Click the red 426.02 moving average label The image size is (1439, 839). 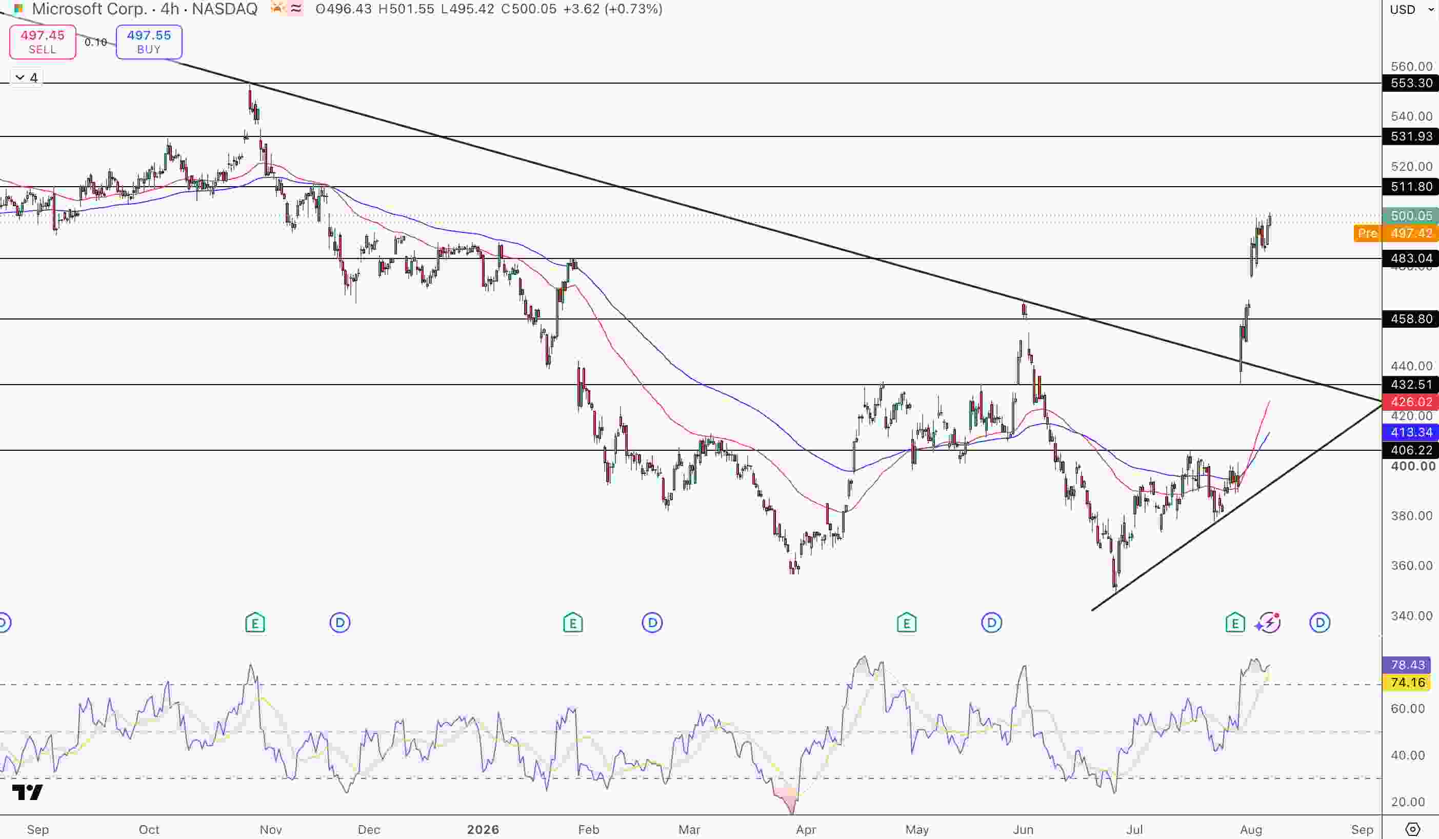(x=1410, y=402)
